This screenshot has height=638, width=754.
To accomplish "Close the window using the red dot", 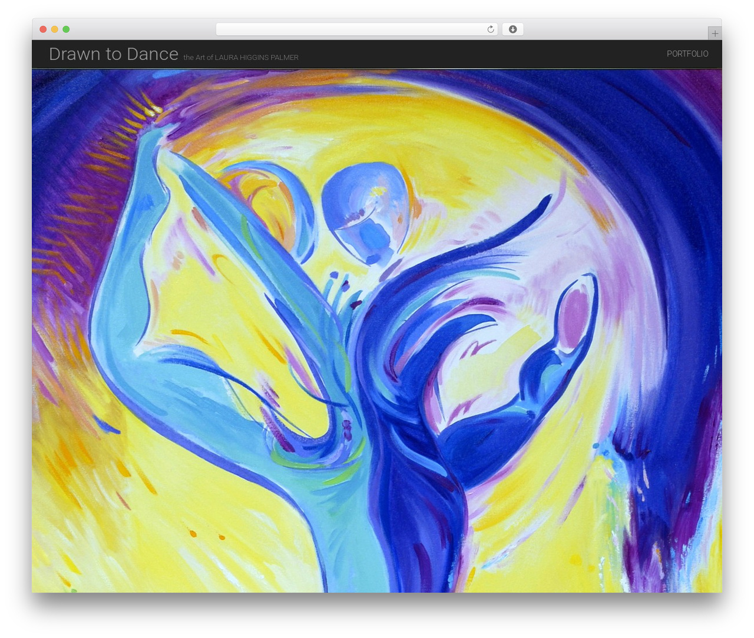I will (43, 29).
